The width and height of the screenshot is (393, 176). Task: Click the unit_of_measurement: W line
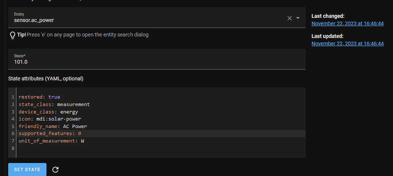(x=51, y=141)
